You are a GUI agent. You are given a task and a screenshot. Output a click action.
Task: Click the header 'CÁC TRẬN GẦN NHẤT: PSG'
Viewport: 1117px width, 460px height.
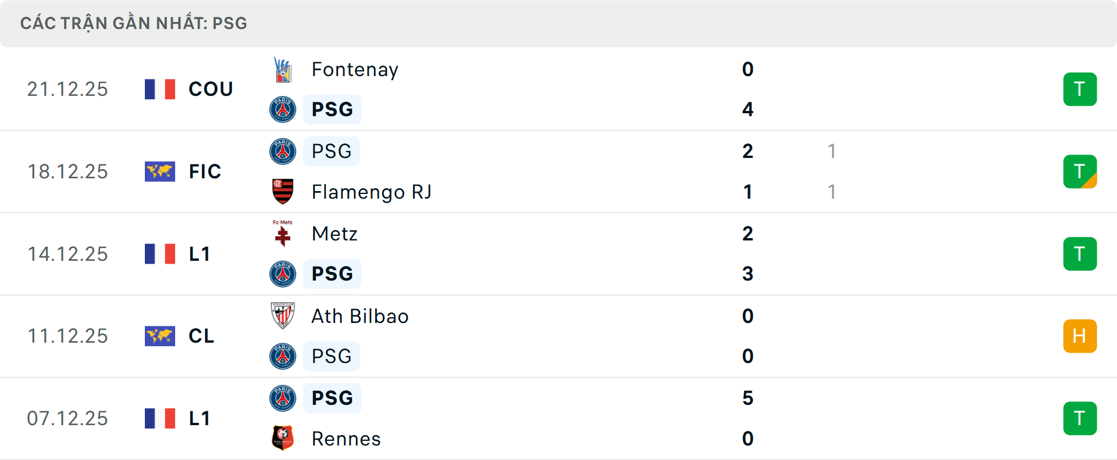click(134, 23)
